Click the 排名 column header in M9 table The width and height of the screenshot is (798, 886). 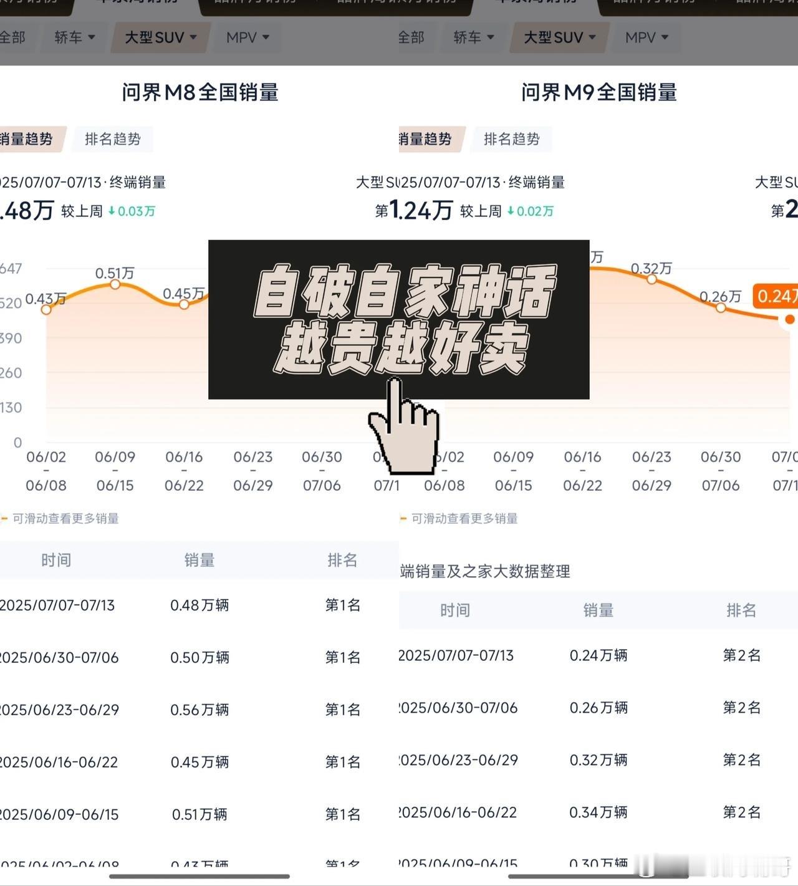tap(741, 610)
